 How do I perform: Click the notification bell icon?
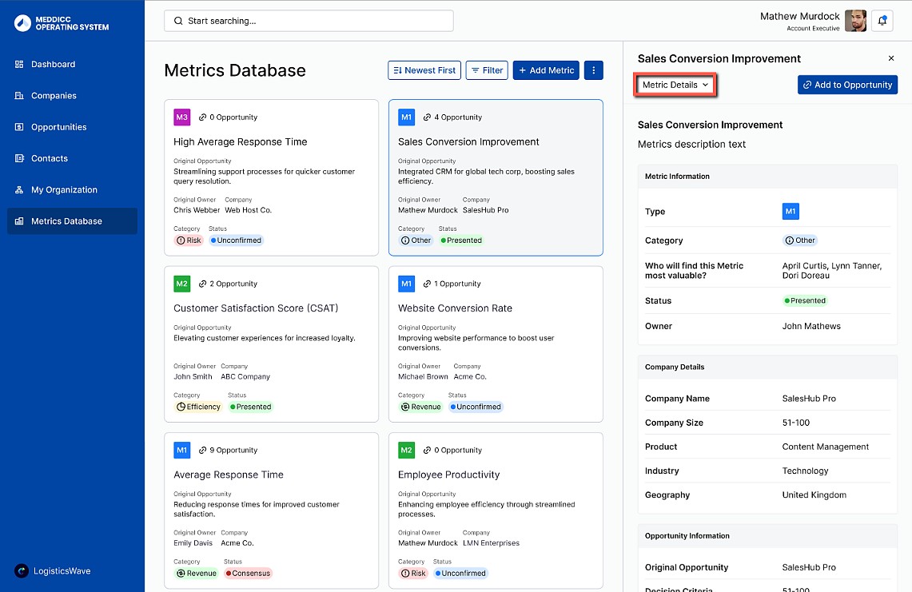click(x=882, y=22)
